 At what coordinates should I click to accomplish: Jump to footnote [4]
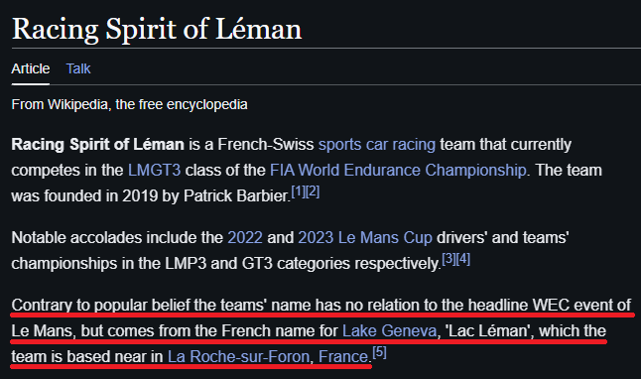pyautogui.click(x=463, y=259)
